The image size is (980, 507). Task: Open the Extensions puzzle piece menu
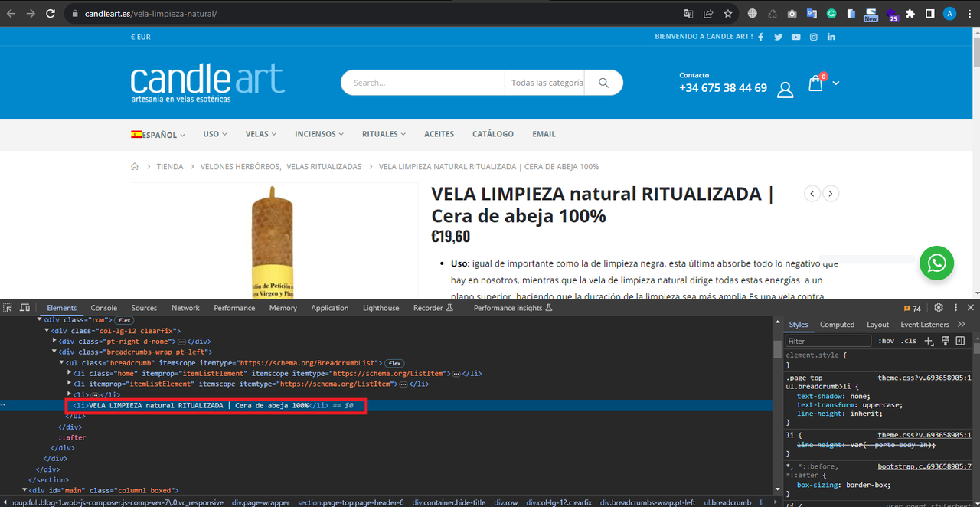(x=910, y=14)
